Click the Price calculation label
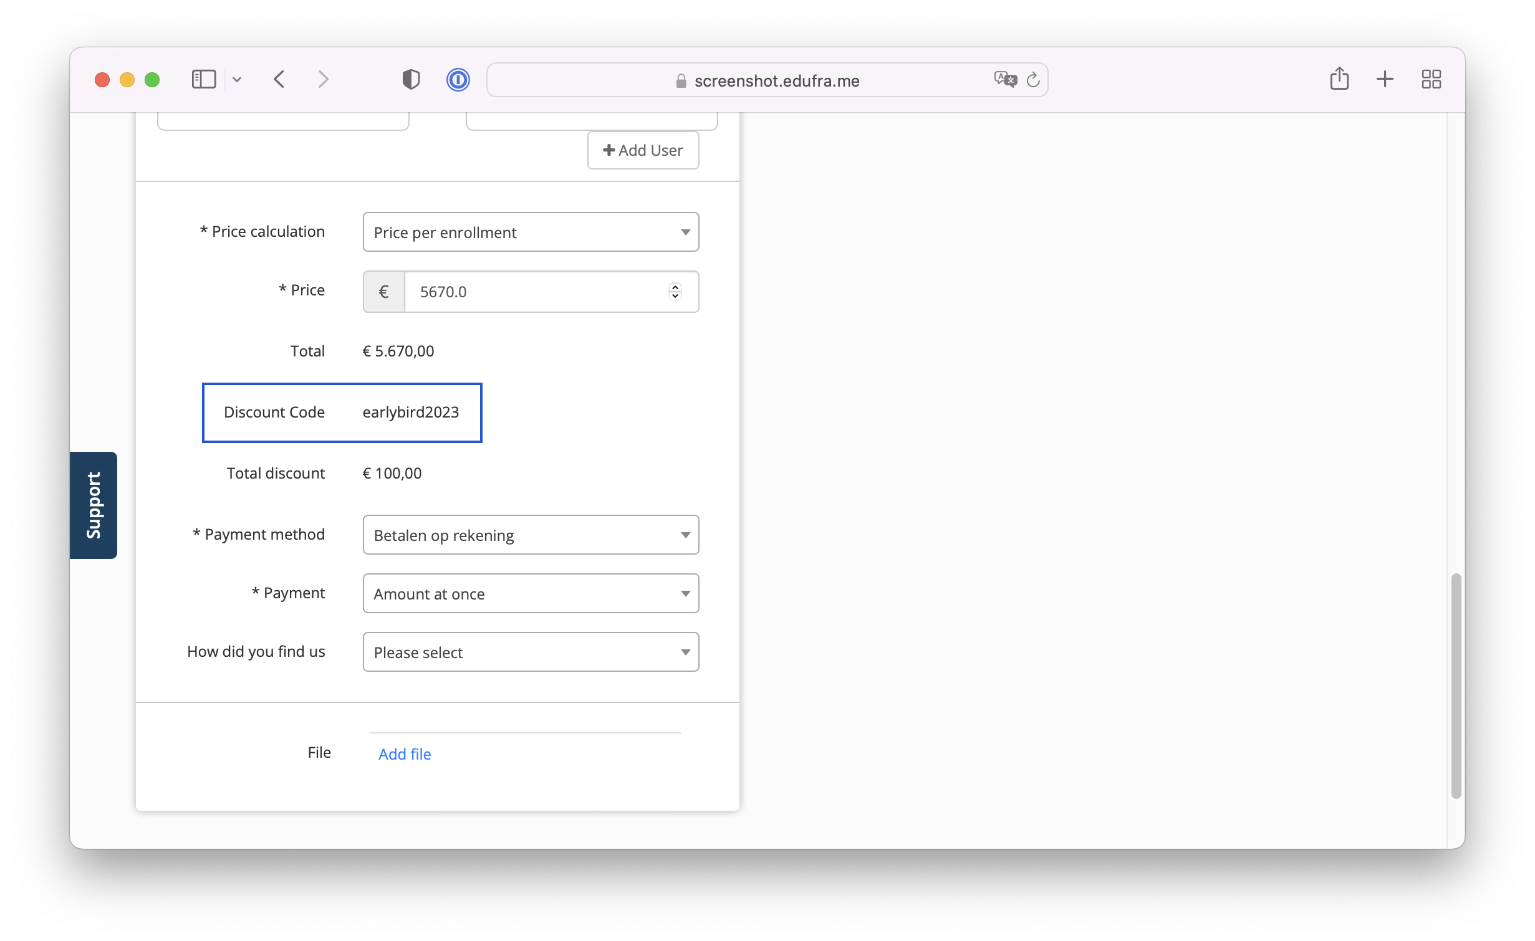This screenshot has height=941, width=1535. coord(262,231)
